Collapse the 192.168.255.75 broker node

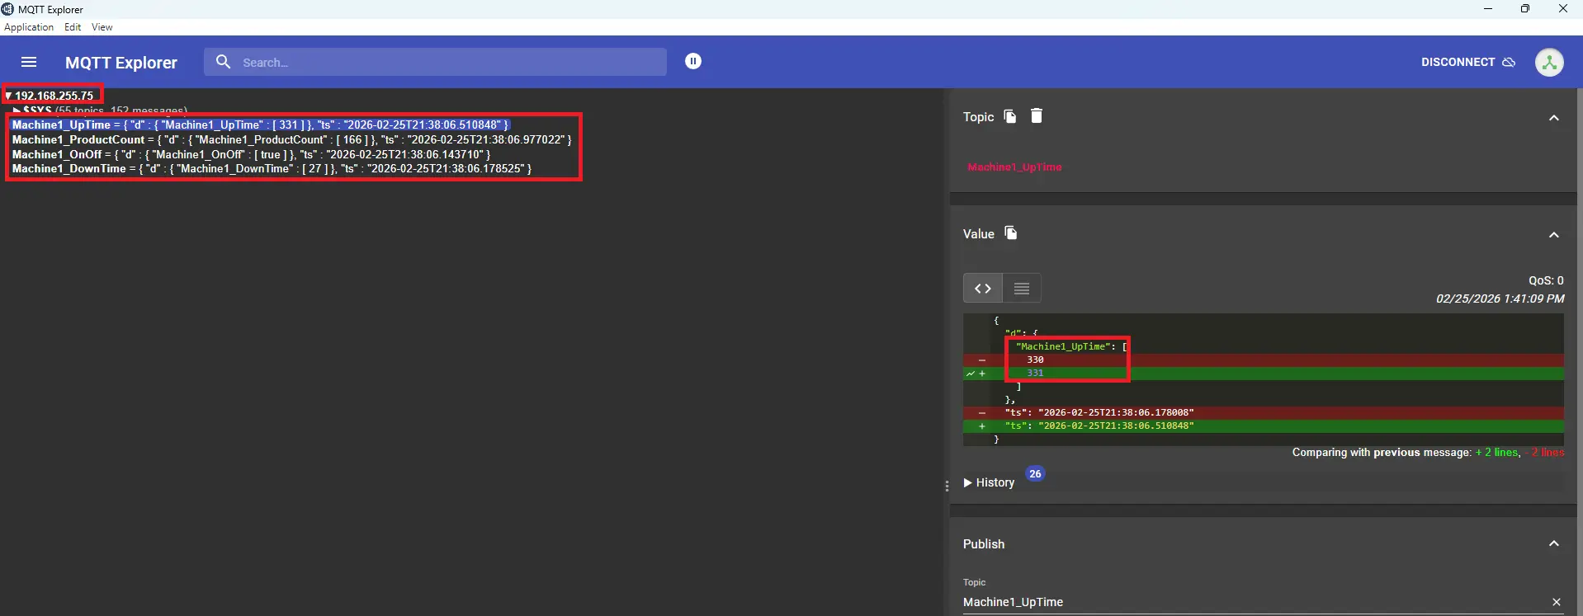point(8,96)
